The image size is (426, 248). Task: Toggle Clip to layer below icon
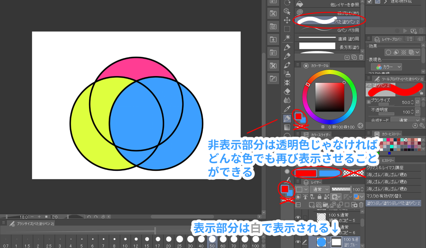coord(299,196)
